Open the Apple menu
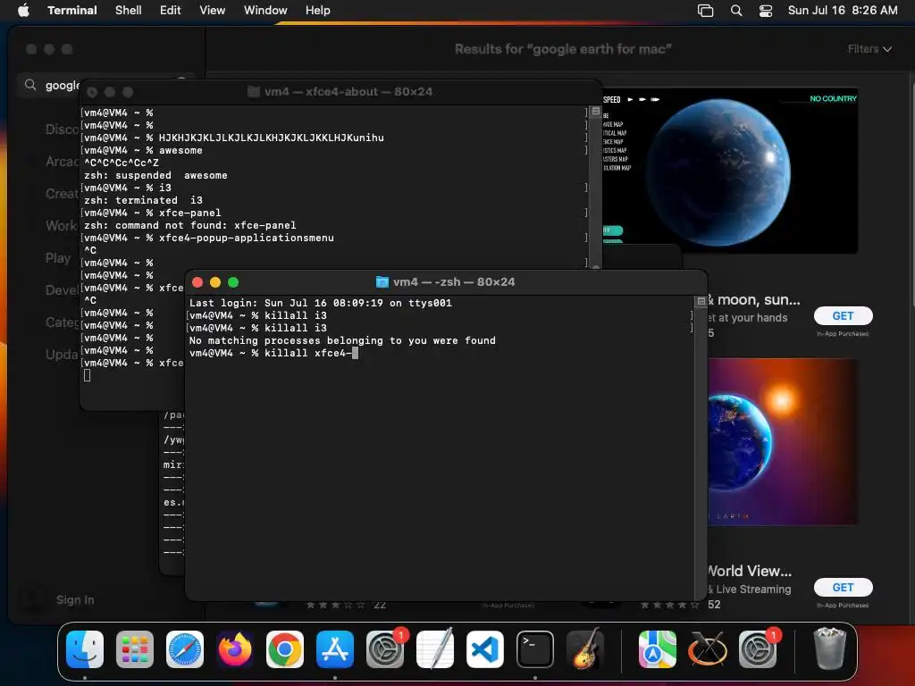This screenshot has height=686, width=915. (23, 11)
